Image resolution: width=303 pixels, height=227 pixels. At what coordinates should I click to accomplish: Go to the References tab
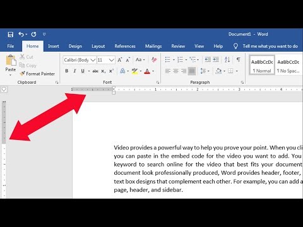125,46
